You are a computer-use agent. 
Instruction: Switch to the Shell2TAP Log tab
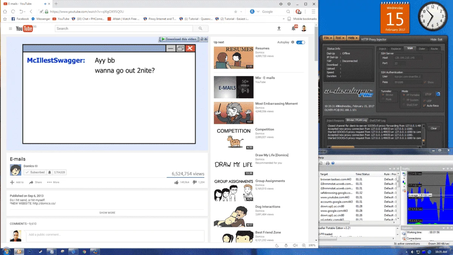pos(377,120)
